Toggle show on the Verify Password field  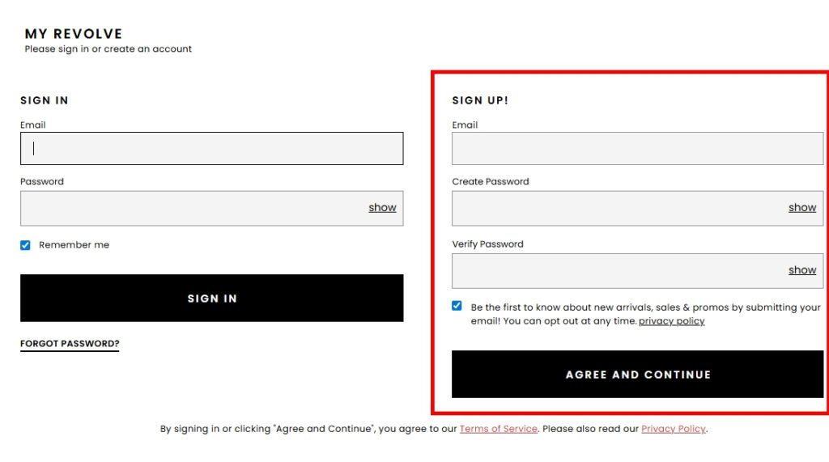802,270
